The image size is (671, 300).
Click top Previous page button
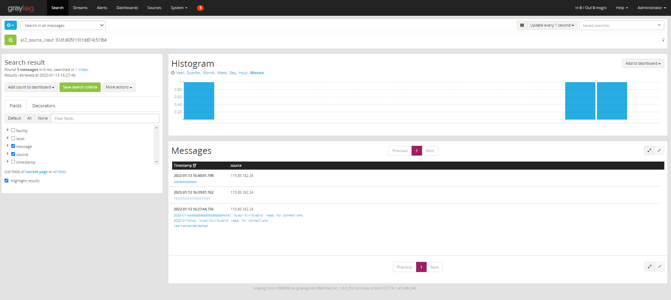(x=400, y=151)
